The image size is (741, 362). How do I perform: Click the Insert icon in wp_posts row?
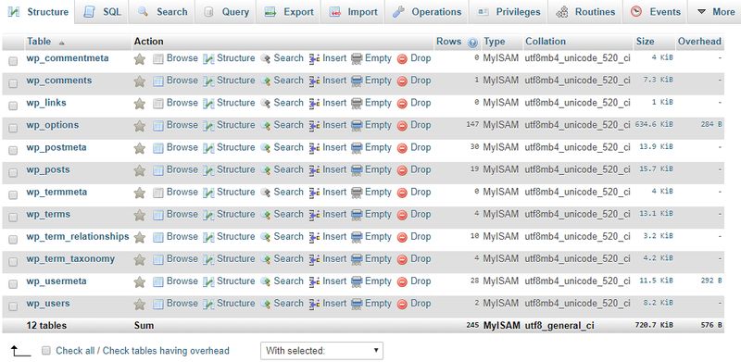point(314,170)
